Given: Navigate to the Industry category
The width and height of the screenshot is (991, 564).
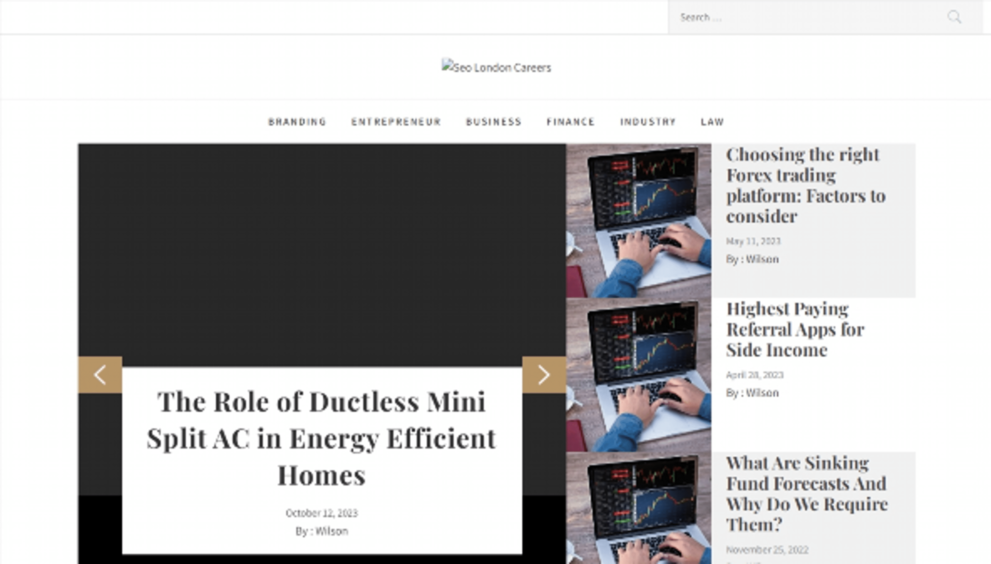Looking at the screenshot, I should pos(648,122).
